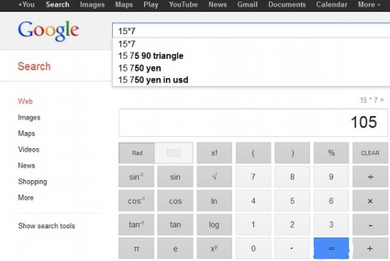This screenshot has width=390, height=261.
Task: Click calculator digit 9
Action: click(x=331, y=177)
